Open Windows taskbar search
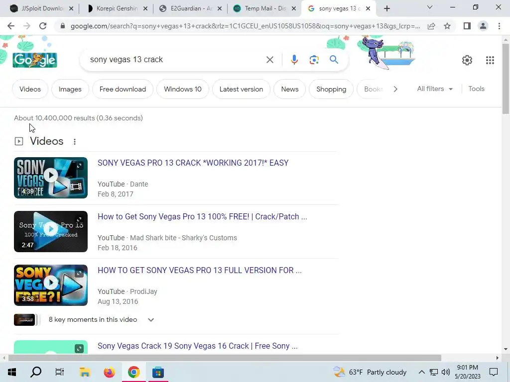The image size is (510, 382). coord(36,372)
